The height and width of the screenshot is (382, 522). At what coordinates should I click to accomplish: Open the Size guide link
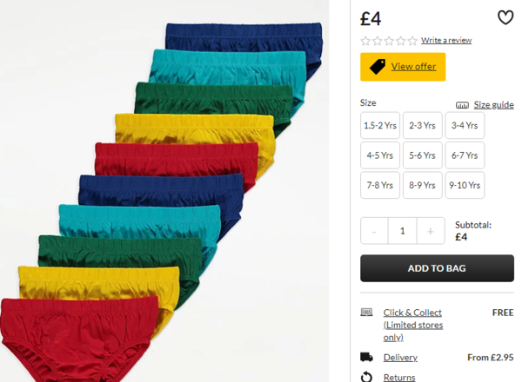493,105
